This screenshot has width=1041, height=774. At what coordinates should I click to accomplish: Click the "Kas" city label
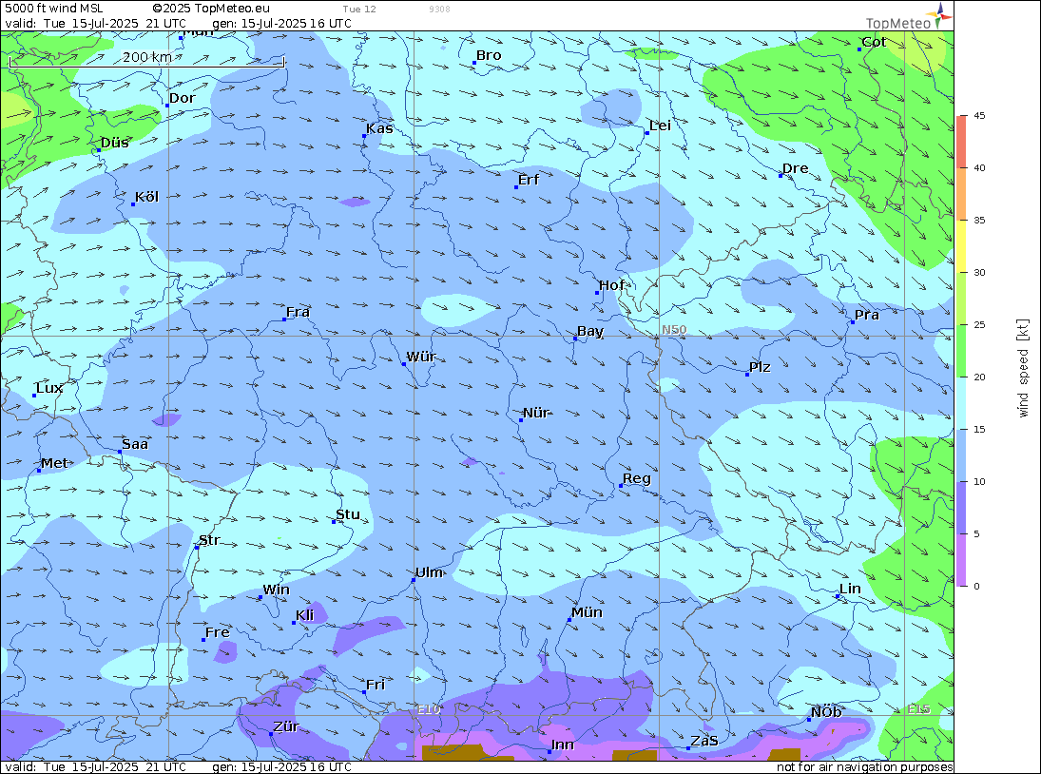[x=379, y=128]
